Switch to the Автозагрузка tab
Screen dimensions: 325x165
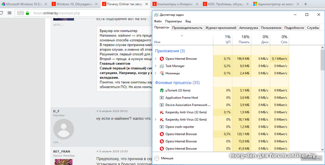tap(249, 28)
